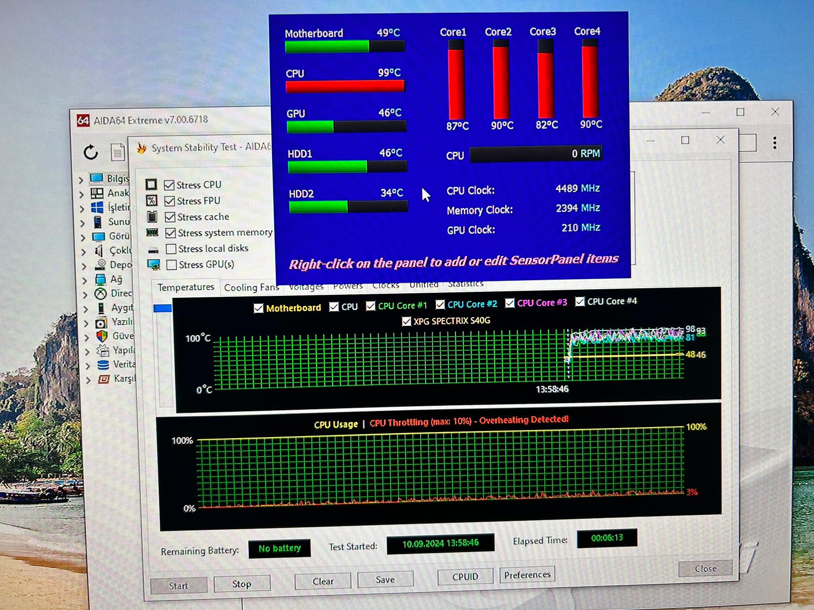Open the Unified tab
814x610 pixels.
tap(424, 284)
